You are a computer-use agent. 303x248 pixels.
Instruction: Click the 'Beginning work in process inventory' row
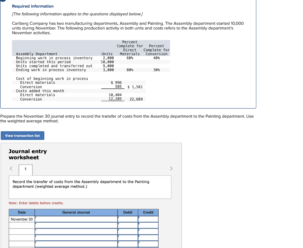pyautogui.click(x=91, y=58)
